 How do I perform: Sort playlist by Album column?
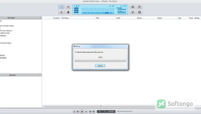click(x=139, y=18)
